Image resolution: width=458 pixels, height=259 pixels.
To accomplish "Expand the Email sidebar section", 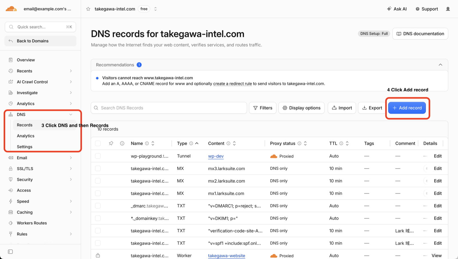I will pos(71,158).
